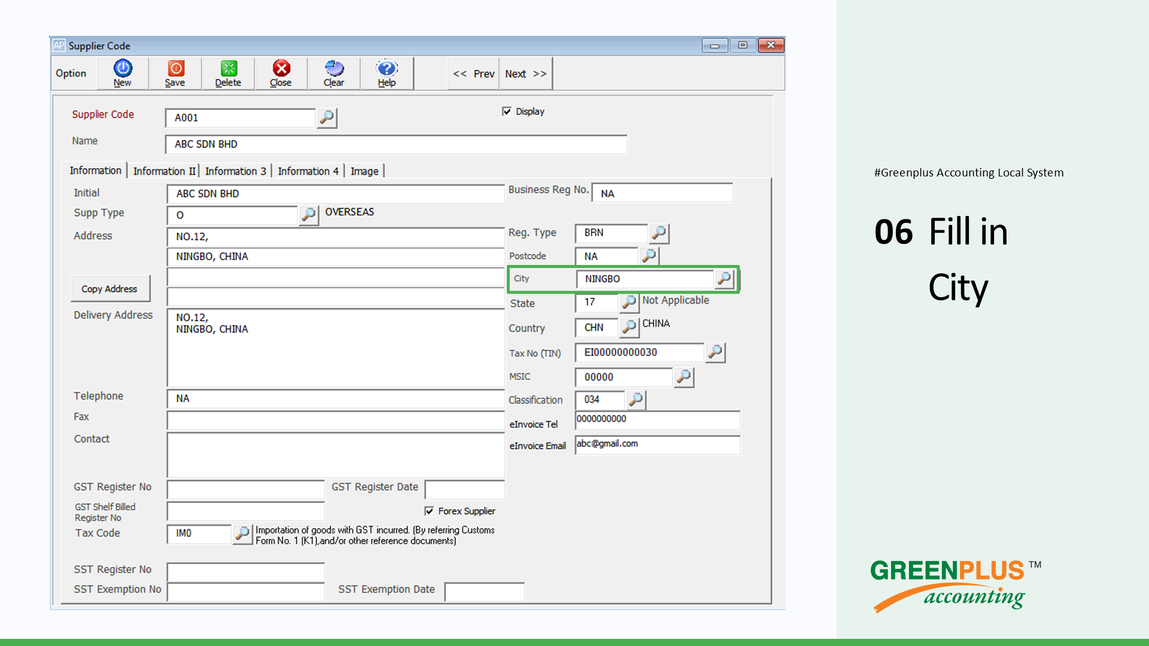Image resolution: width=1149 pixels, height=646 pixels.
Task: Click the Telephone field
Action: click(336, 399)
